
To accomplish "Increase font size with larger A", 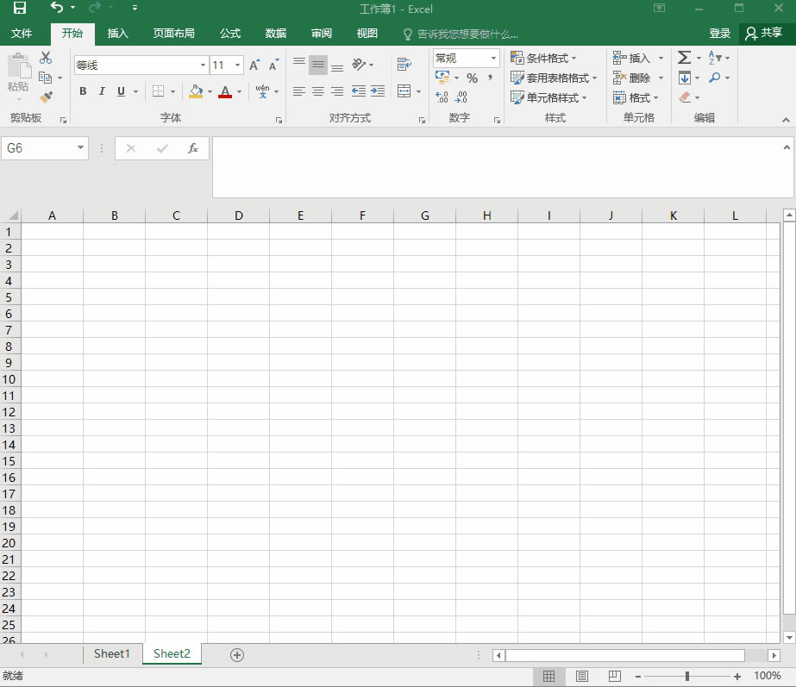I will coord(254,65).
